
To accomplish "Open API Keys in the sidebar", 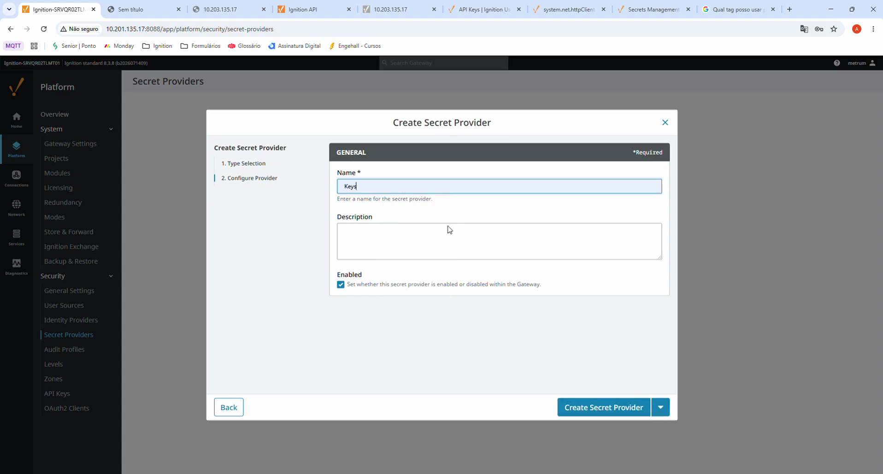I will 57,394.
